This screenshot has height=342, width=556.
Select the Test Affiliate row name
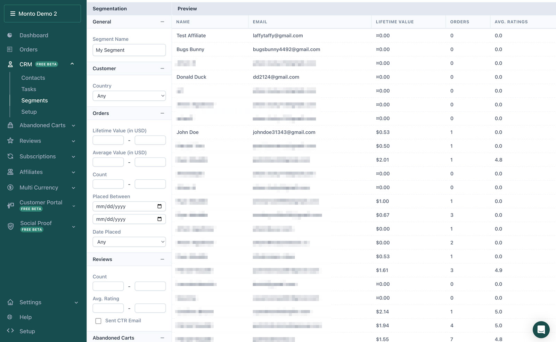[191, 35]
